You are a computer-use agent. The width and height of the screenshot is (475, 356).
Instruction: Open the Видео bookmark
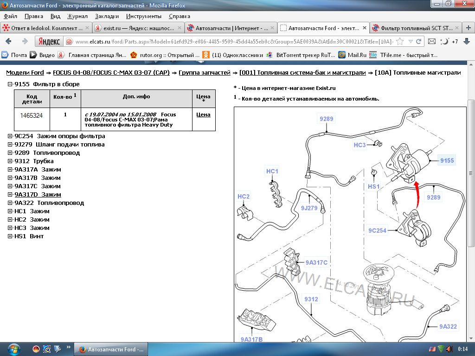43,55
